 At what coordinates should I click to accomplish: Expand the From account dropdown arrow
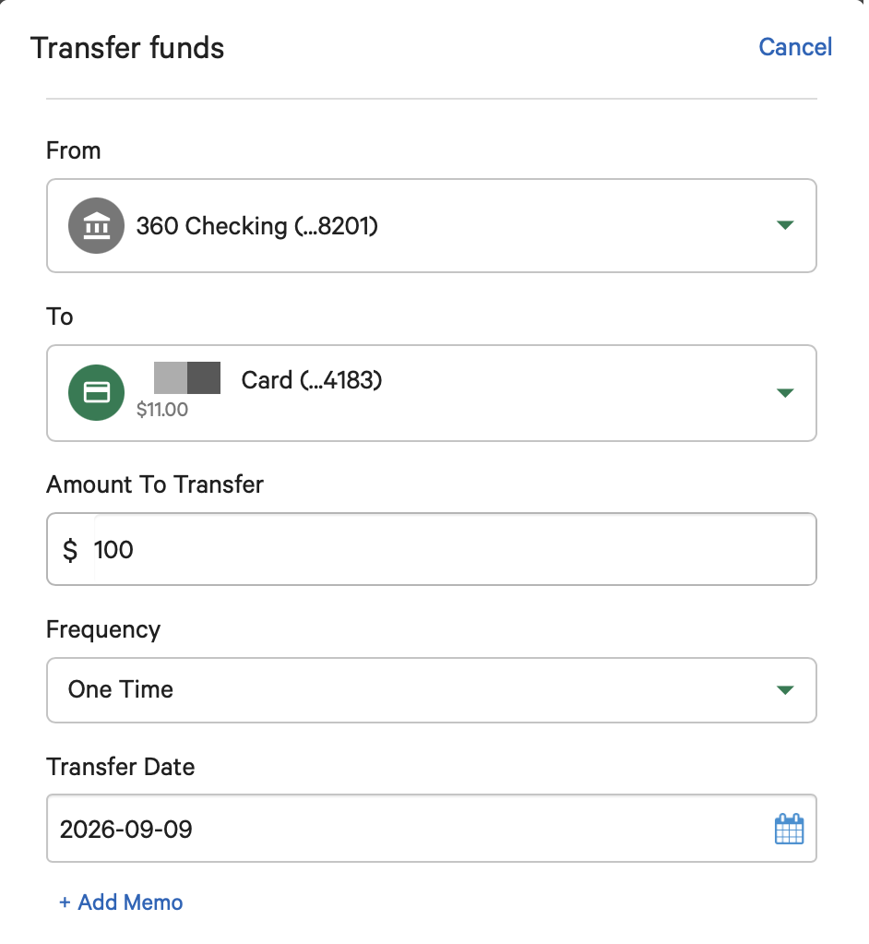tap(785, 225)
